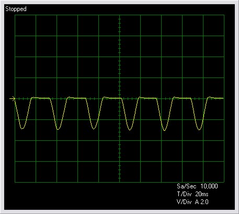Click the leftmost waveform trough
The height and width of the screenshot is (214, 239).
22,129
